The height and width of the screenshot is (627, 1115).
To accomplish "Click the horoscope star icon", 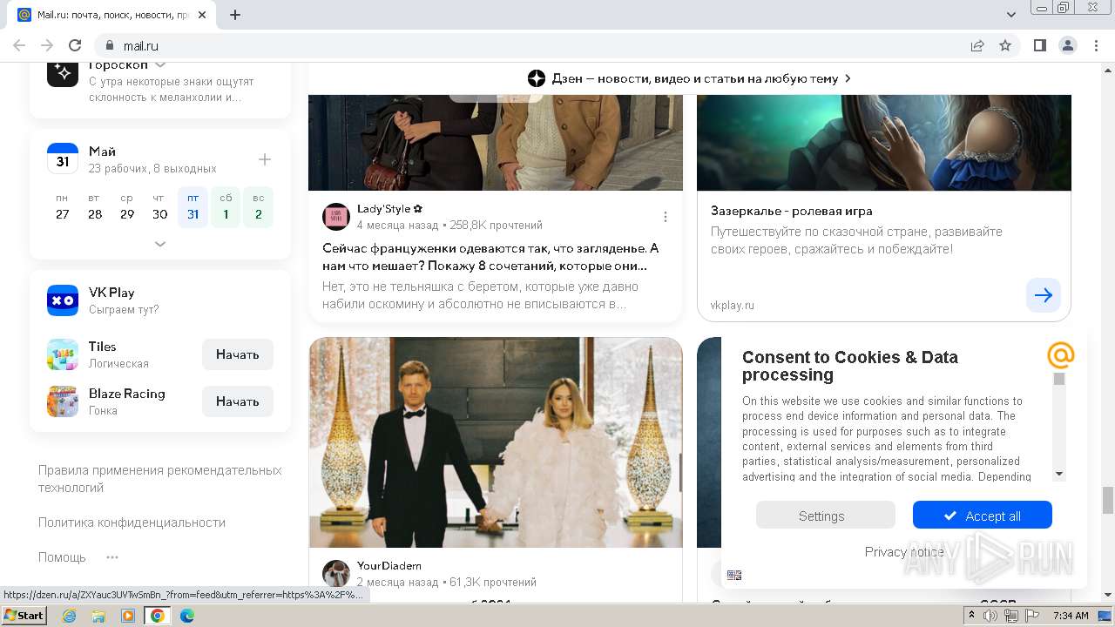I will 63,72.
